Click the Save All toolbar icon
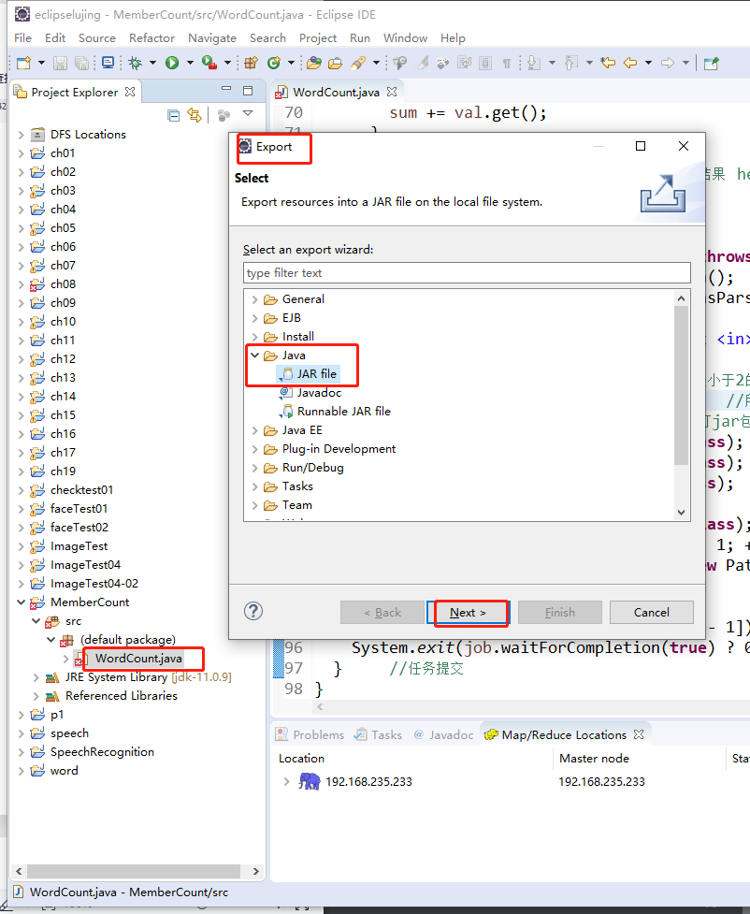 point(82,63)
